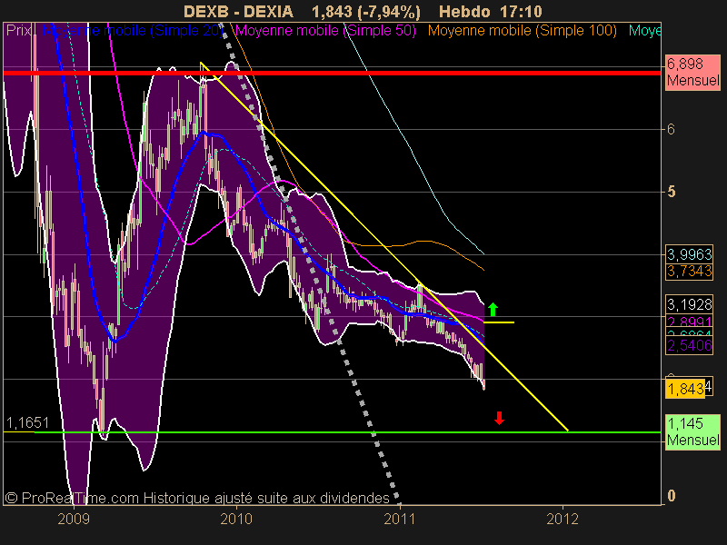The image size is (727, 545).
Task: Click the Prix legend label
Action: pyautogui.click(x=18, y=31)
